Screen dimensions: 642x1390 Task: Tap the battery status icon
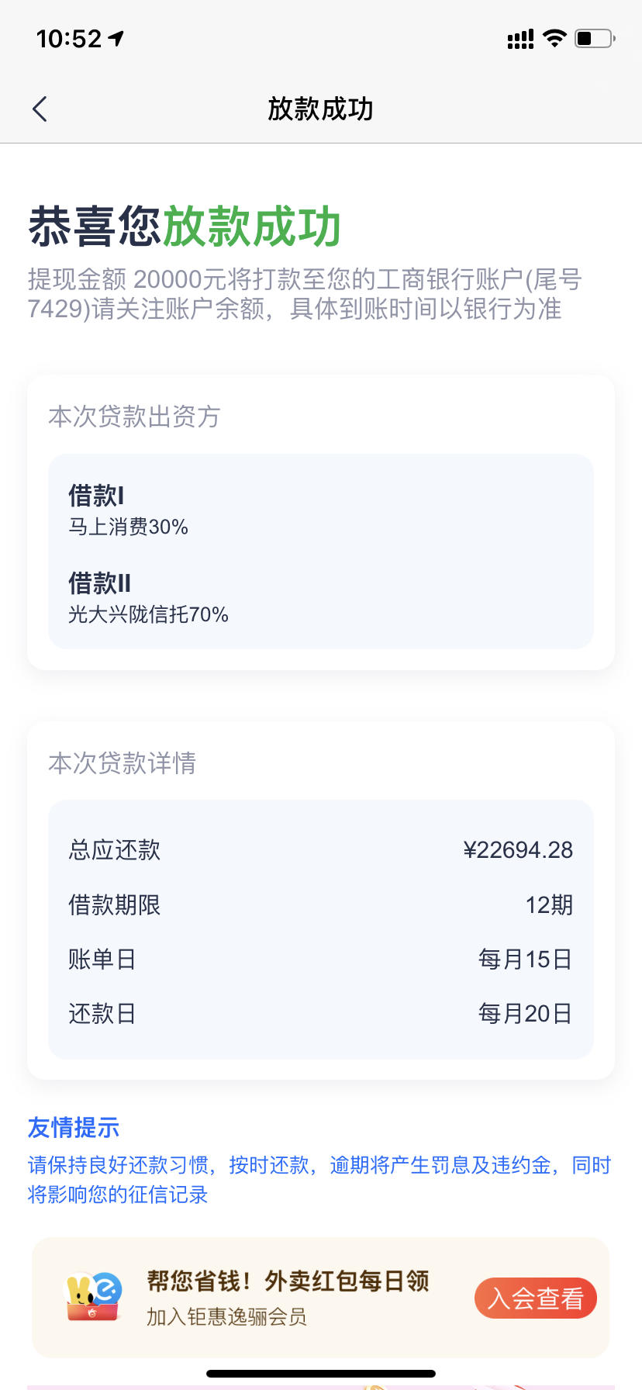pyautogui.click(x=595, y=38)
